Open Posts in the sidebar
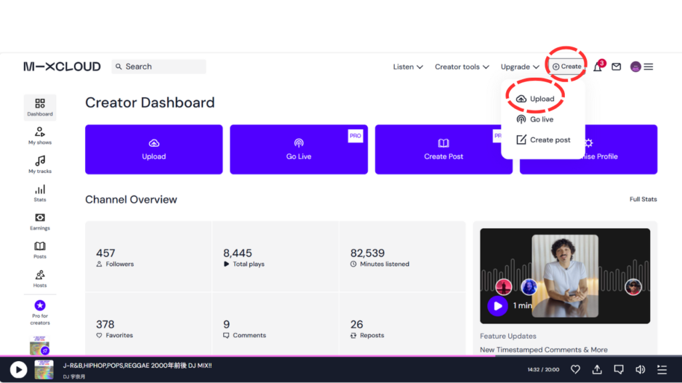This screenshot has height=383, width=682. [40, 250]
